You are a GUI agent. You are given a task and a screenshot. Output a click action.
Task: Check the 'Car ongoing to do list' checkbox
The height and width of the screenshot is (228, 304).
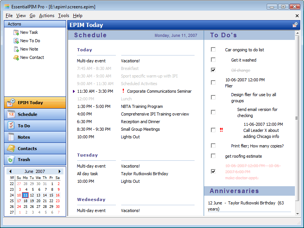pyautogui.click(x=213, y=49)
